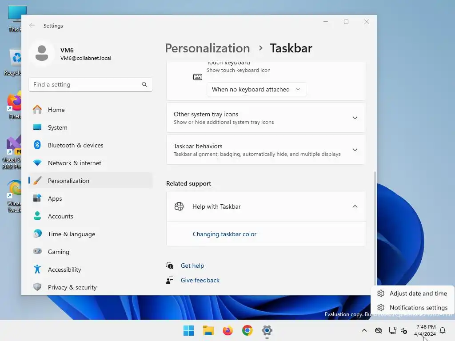Collapse the Help with Taskbar section
This screenshot has height=341, width=455.
click(266, 206)
